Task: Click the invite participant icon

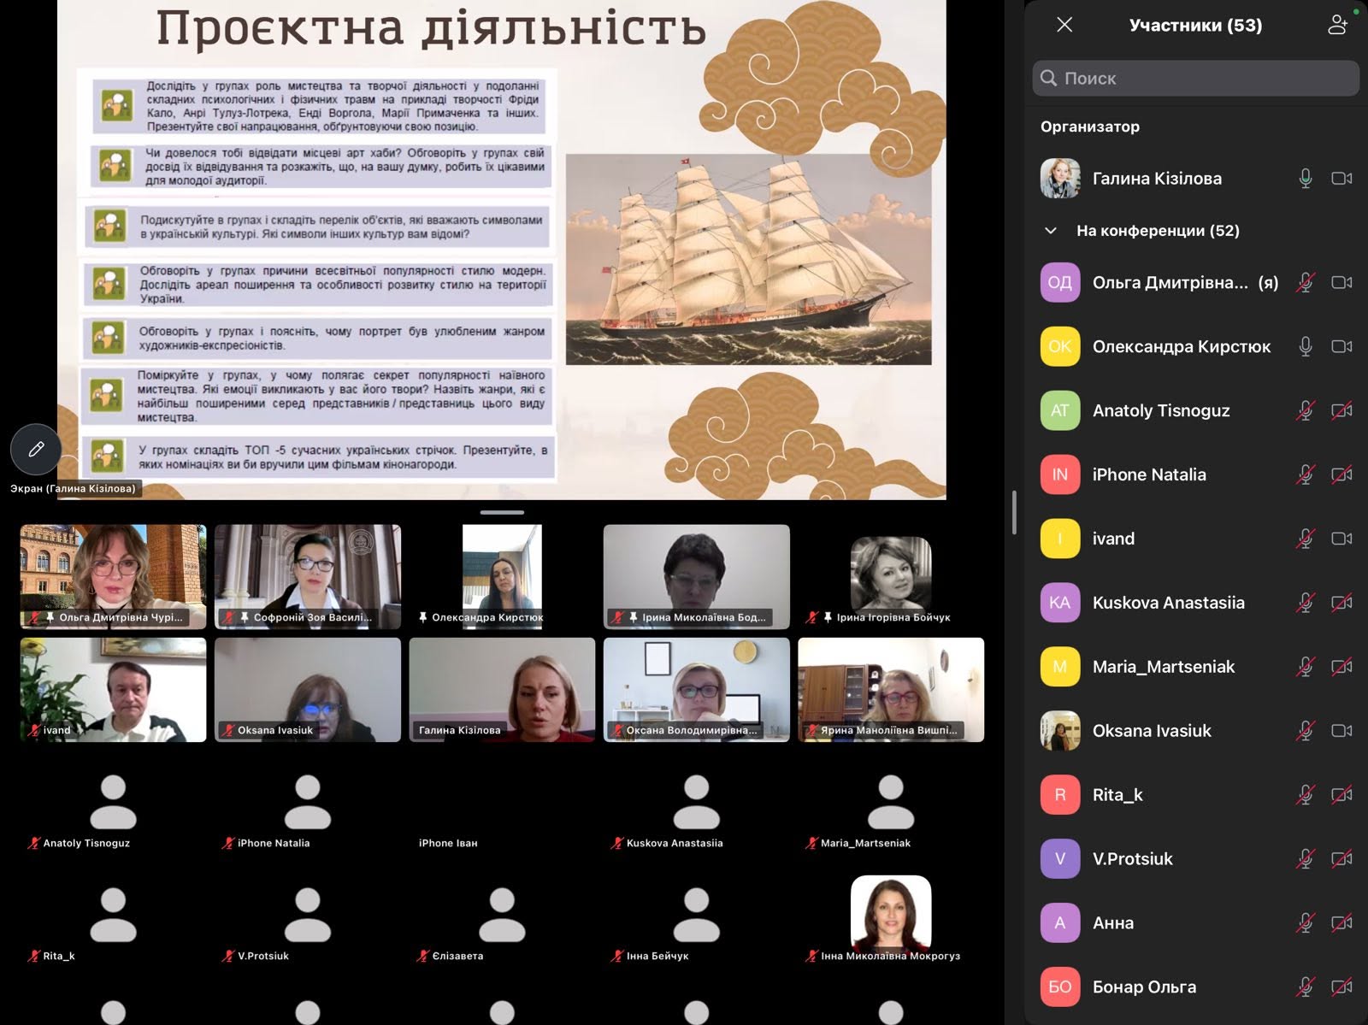Action: click(x=1338, y=25)
